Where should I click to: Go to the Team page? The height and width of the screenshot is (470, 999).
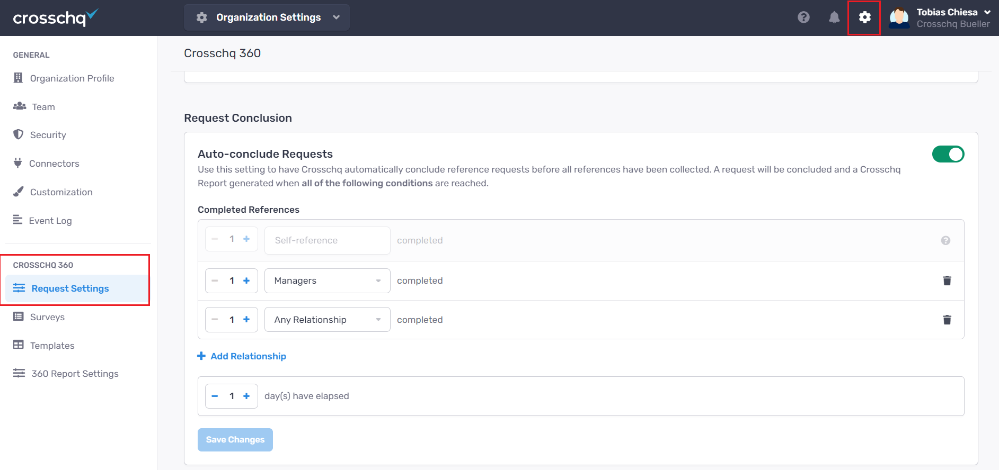(43, 107)
